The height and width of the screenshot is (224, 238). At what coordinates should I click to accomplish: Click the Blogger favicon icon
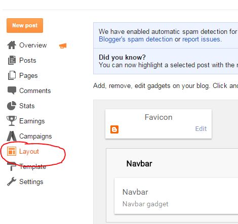click(x=114, y=129)
